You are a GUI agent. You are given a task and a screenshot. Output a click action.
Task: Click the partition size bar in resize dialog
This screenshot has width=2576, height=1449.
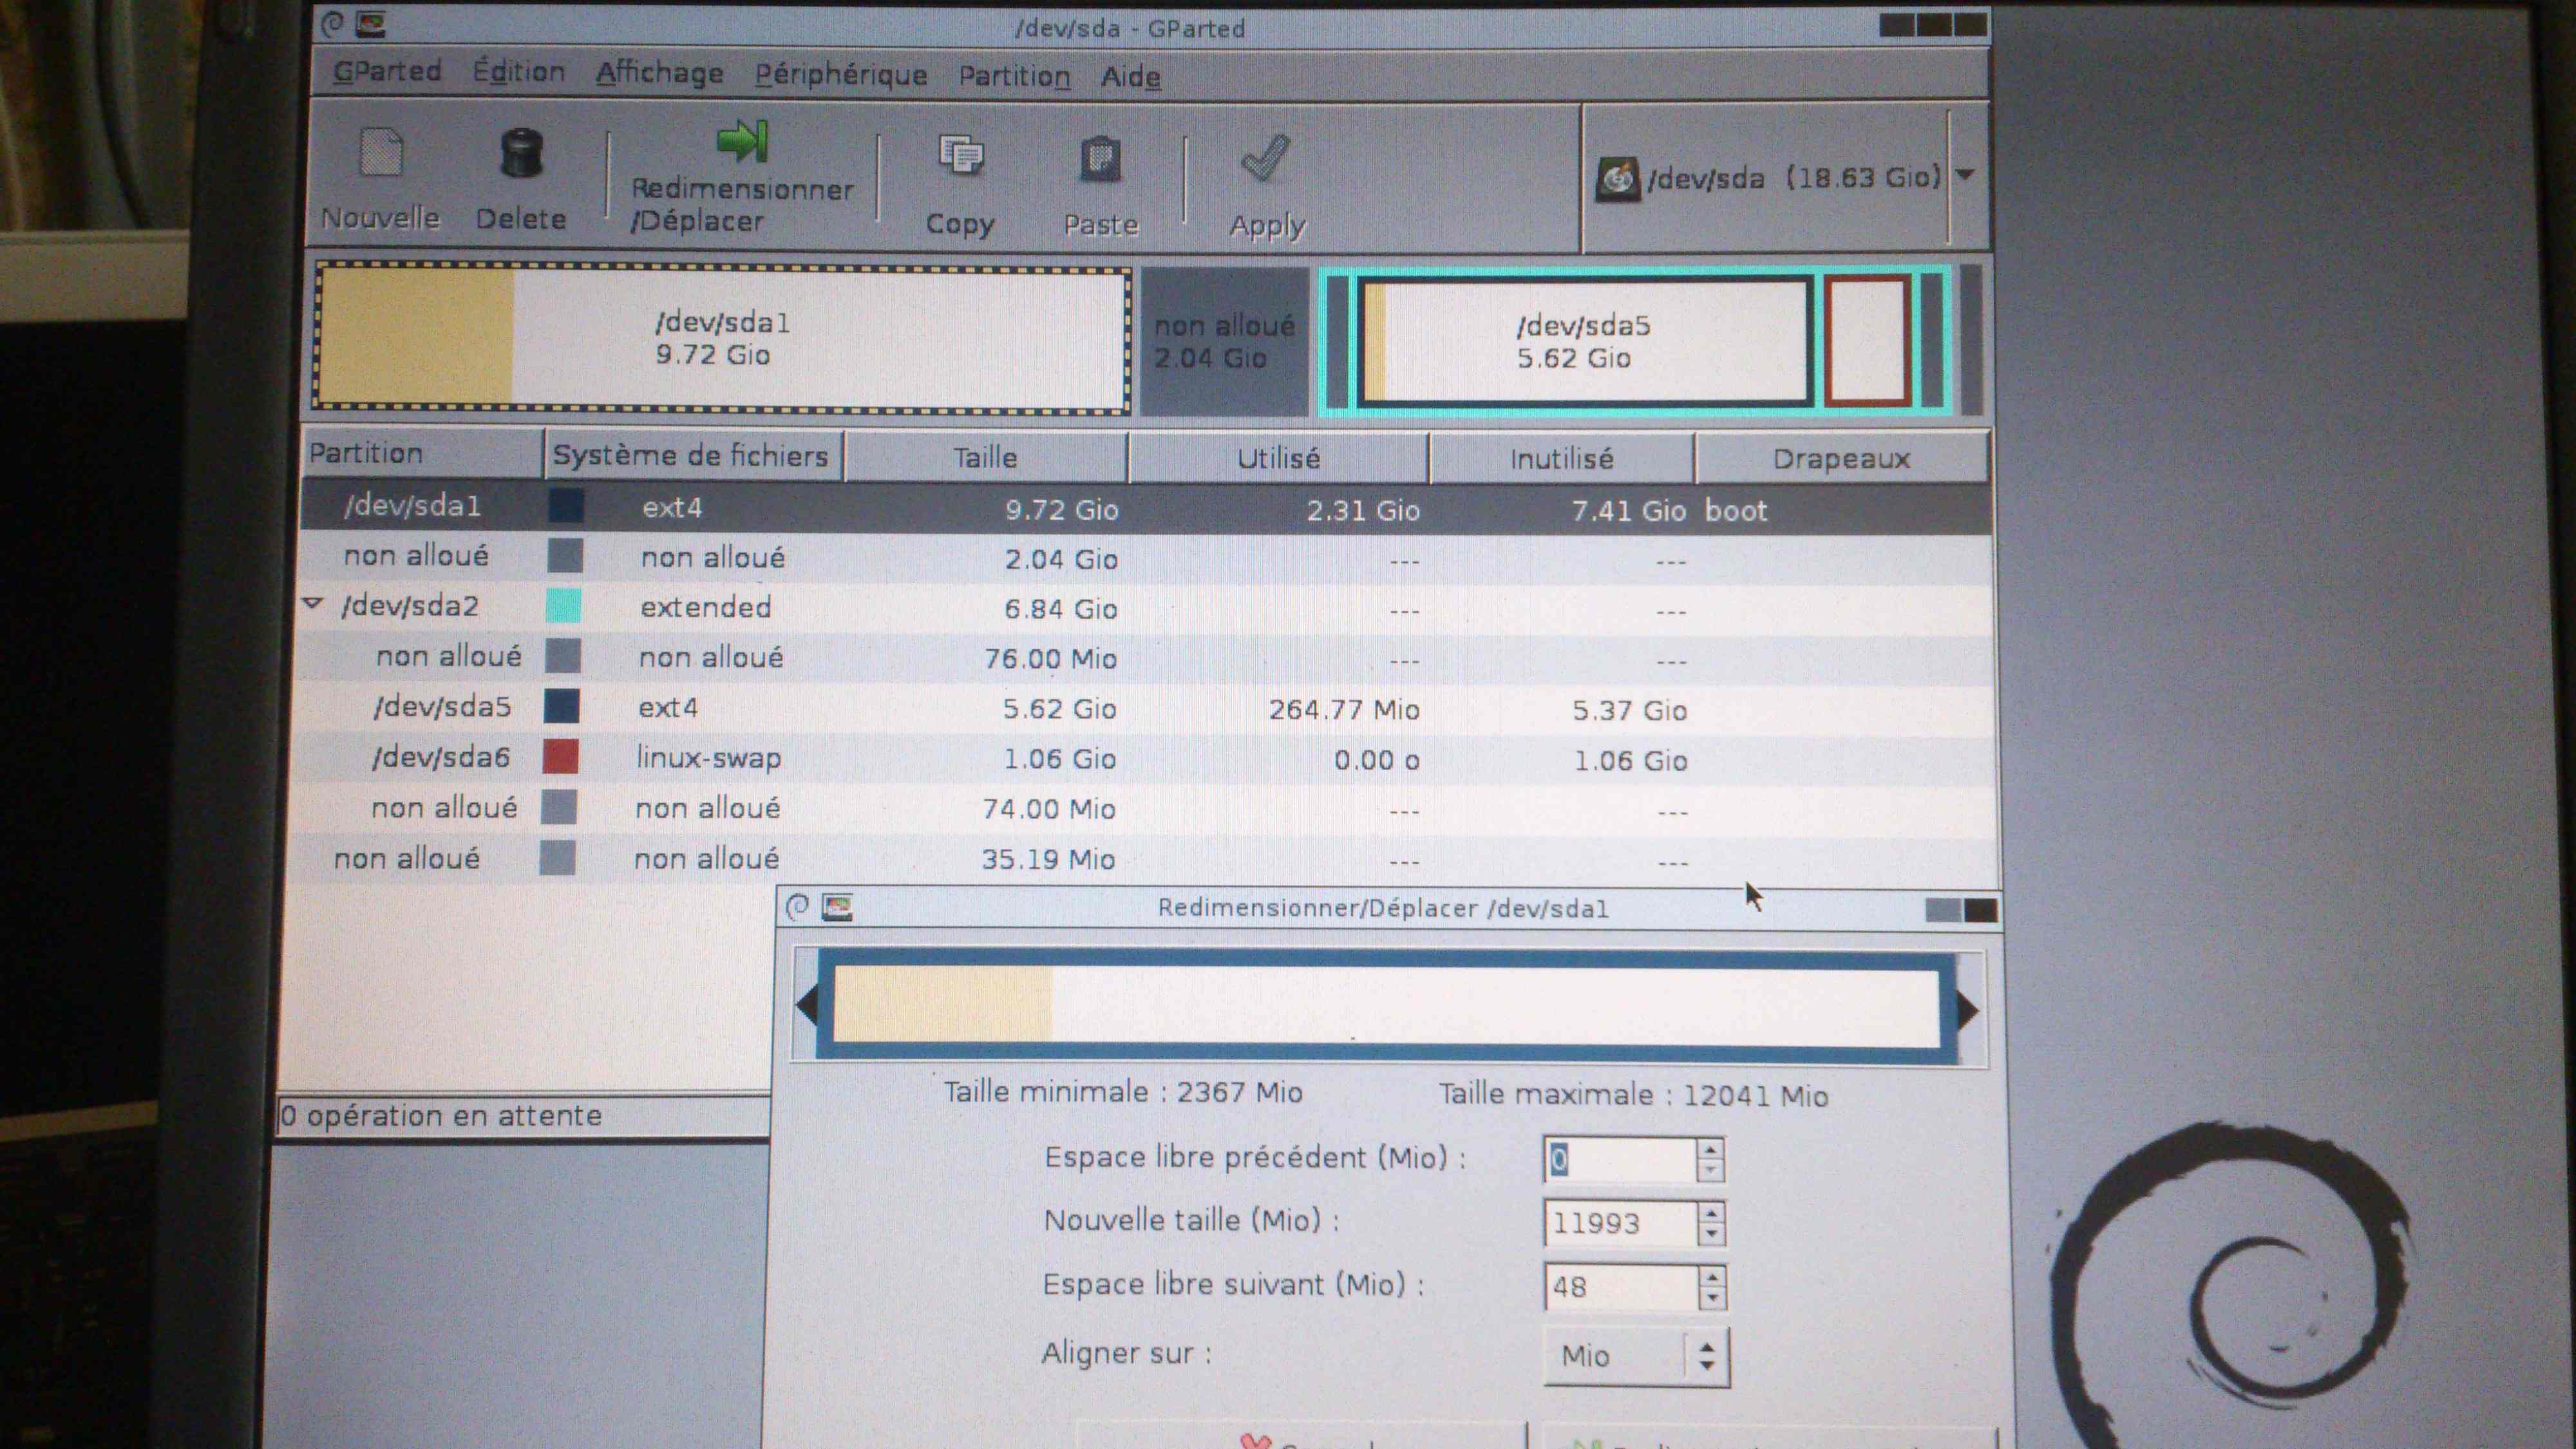pos(1386,1007)
